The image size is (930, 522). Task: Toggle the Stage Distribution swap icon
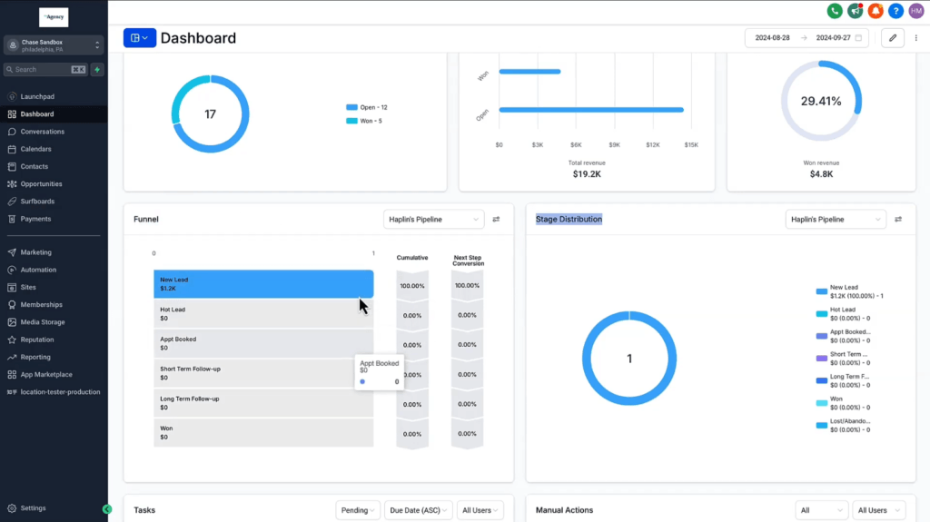pyautogui.click(x=898, y=220)
